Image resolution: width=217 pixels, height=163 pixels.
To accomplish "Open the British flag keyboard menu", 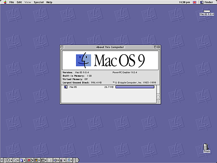I will coord(195,2).
